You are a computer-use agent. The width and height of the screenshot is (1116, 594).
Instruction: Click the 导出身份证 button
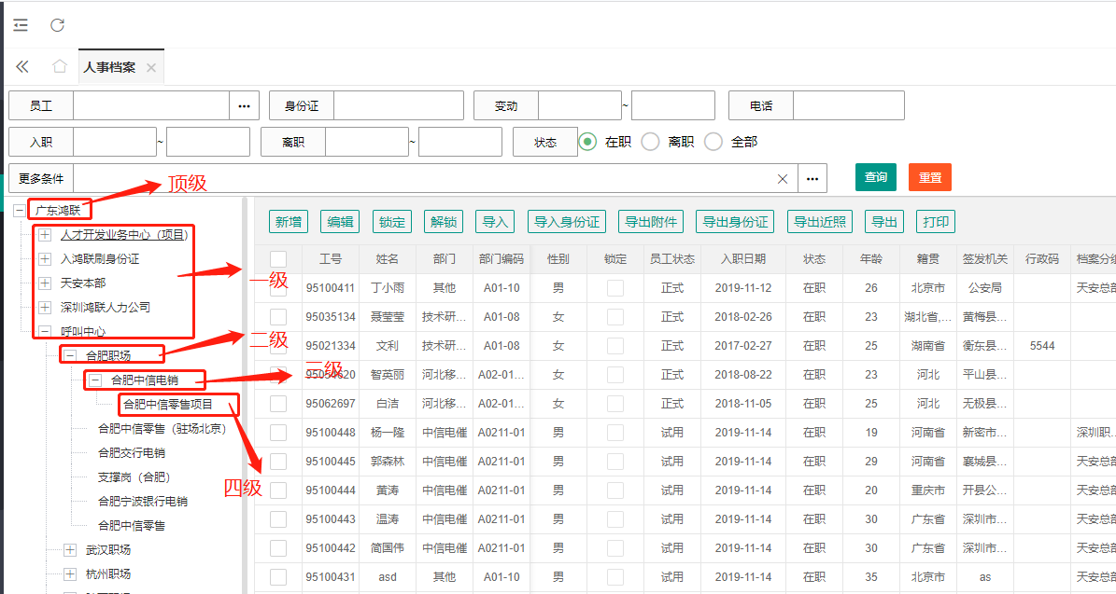734,222
